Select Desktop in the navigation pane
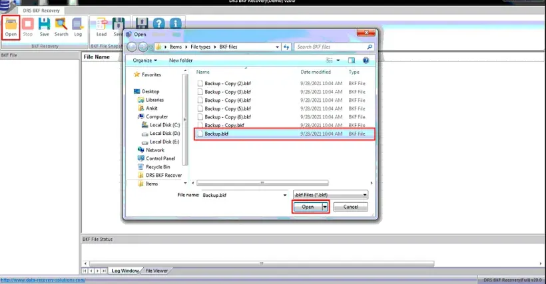The image size is (546, 284). point(146,91)
